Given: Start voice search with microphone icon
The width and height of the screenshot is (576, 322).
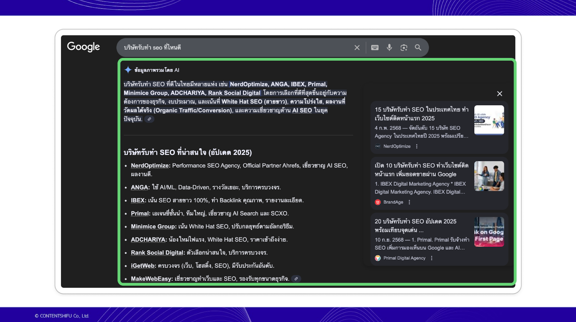Looking at the screenshot, I should click(x=389, y=48).
